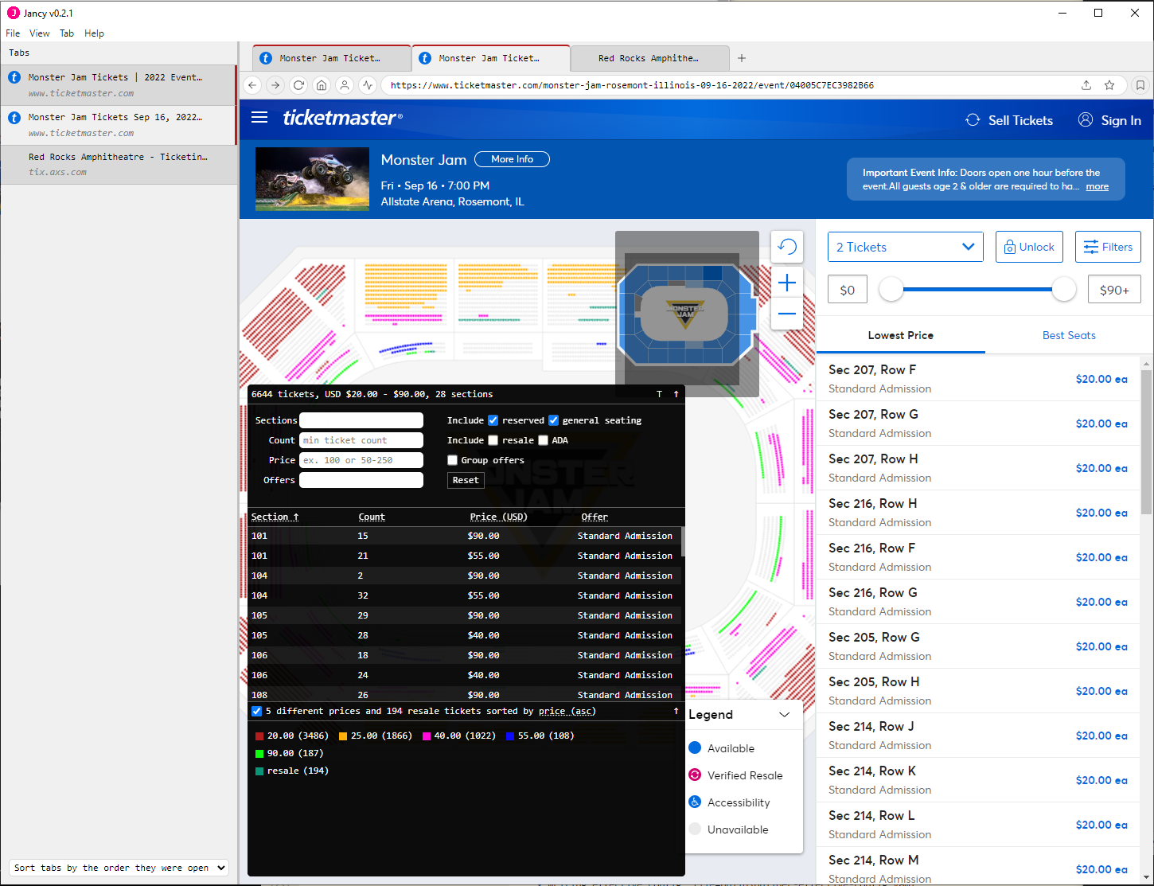
Task: Open the sort tabs order dropdown
Action: click(x=119, y=868)
